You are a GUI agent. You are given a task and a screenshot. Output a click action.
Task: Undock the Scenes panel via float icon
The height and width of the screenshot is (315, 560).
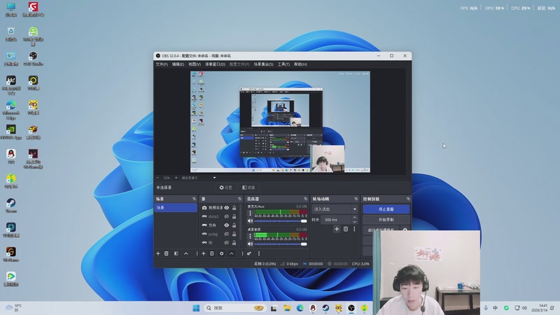pyautogui.click(x=194, y=199)
